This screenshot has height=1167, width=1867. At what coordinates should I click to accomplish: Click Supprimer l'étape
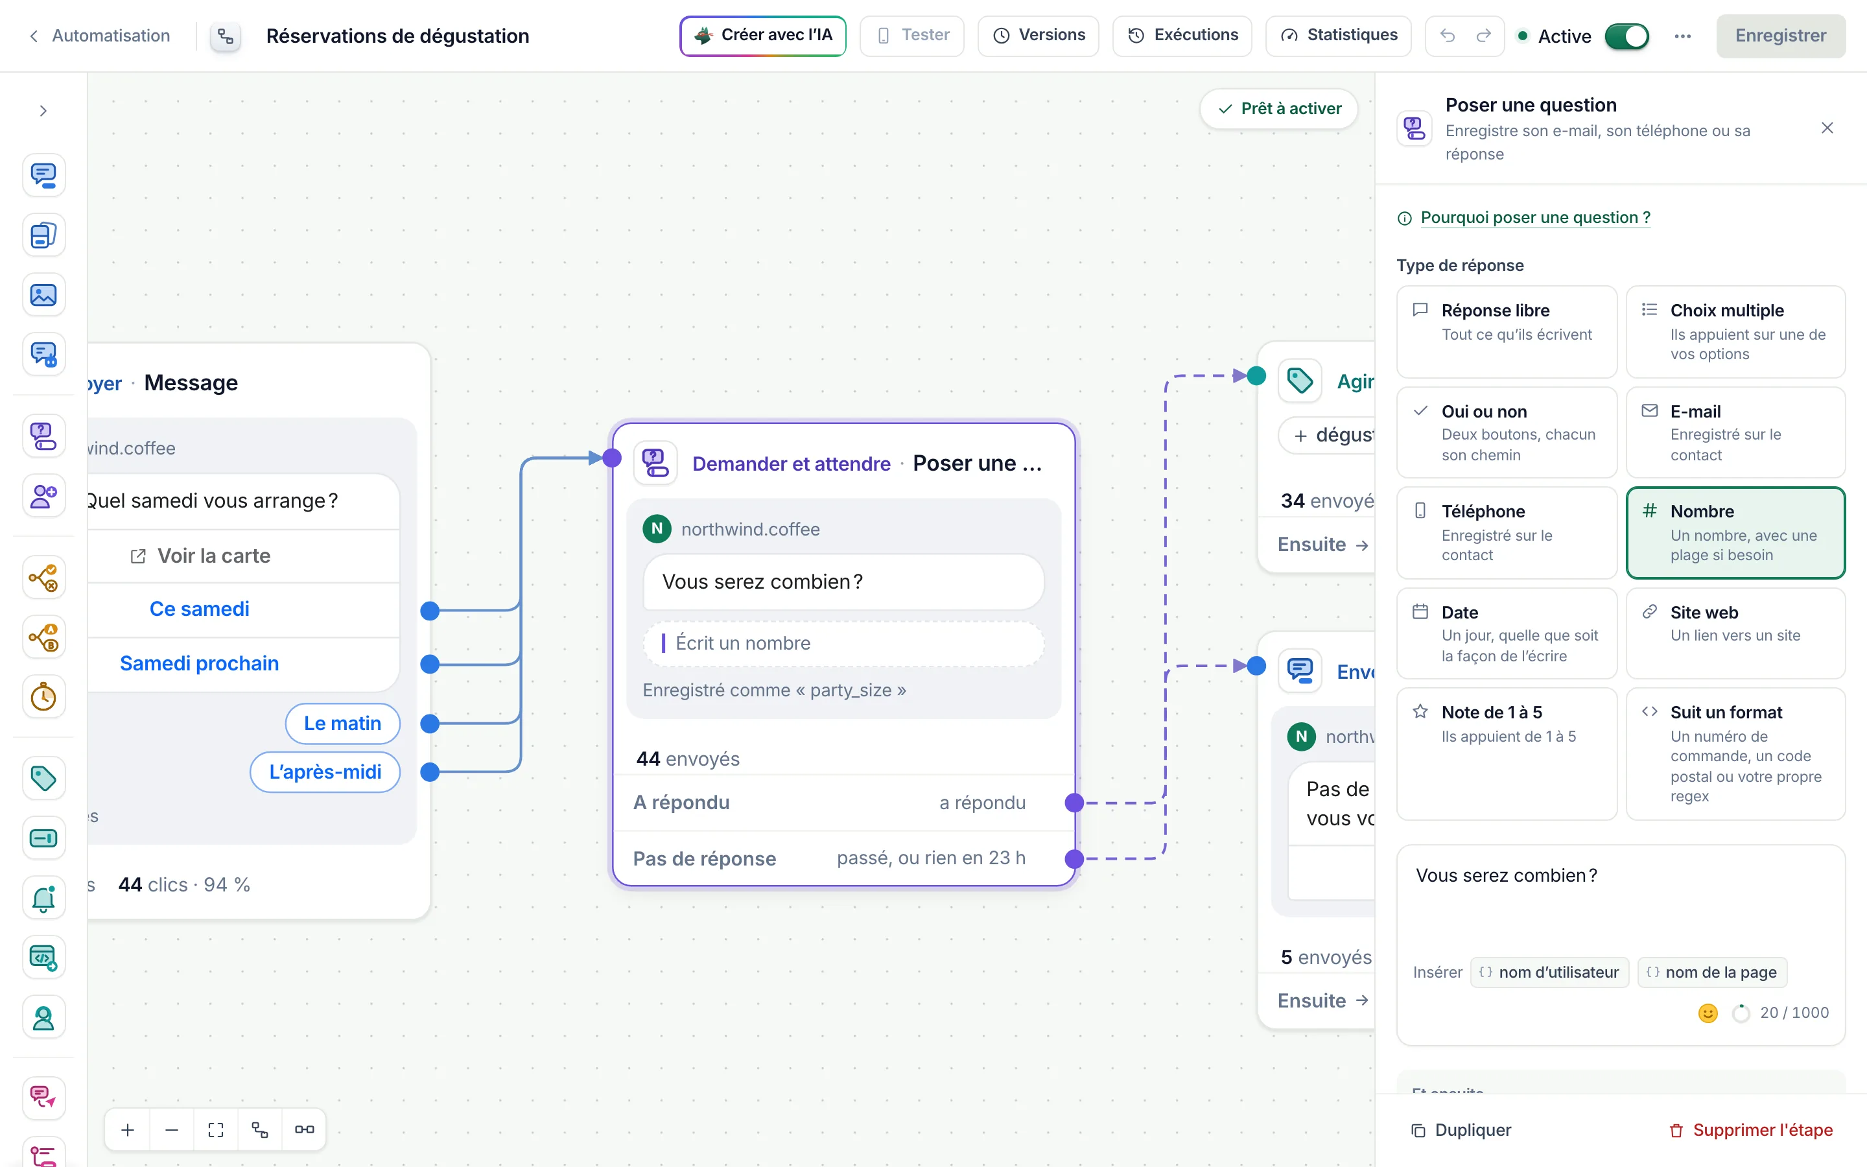pyautogui.click(x=1750, y=1130)
